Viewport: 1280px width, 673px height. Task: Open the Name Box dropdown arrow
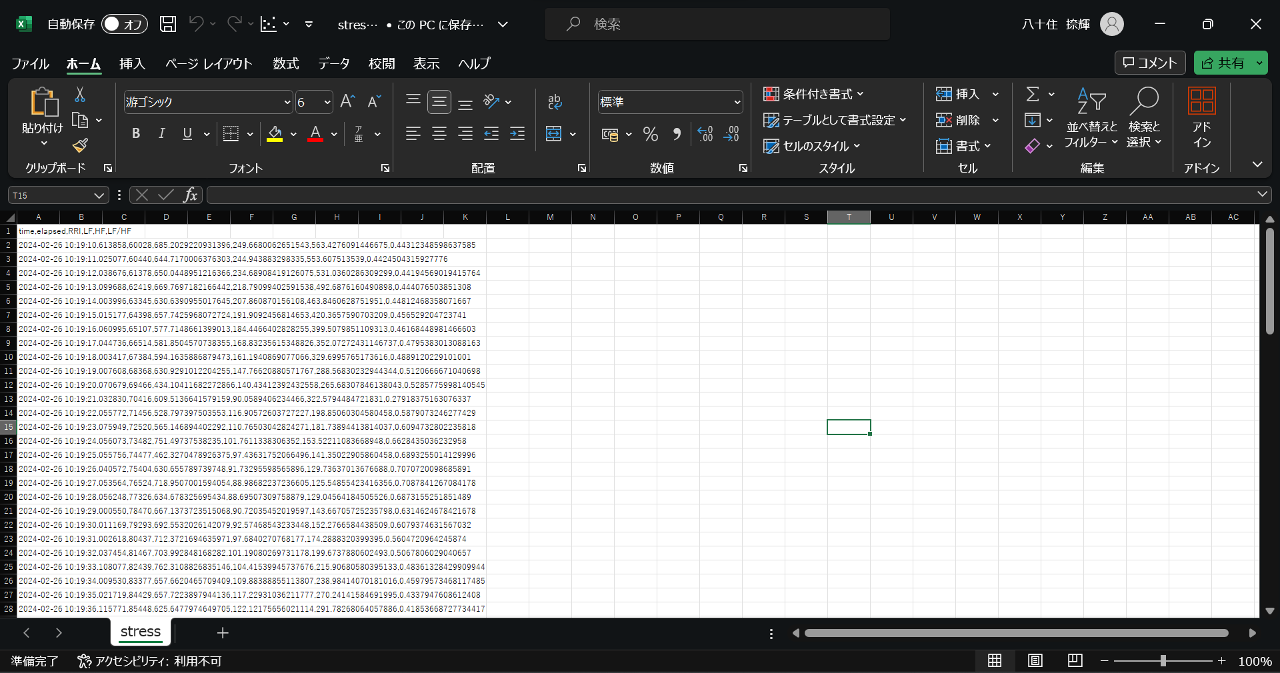pos(99,195)
